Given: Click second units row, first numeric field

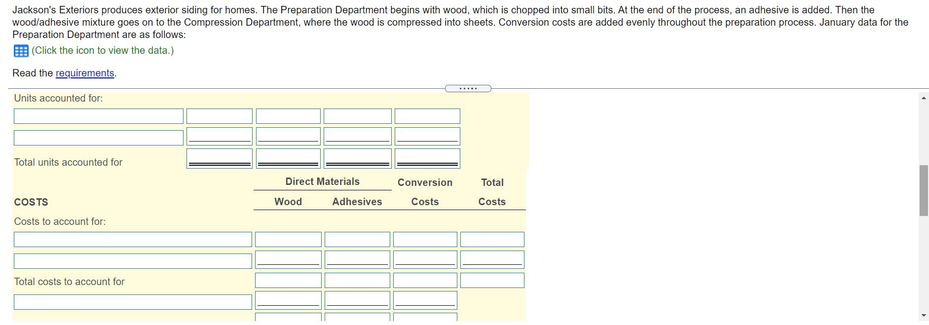Looking at the screenshot, I should [x=220, y=137].
